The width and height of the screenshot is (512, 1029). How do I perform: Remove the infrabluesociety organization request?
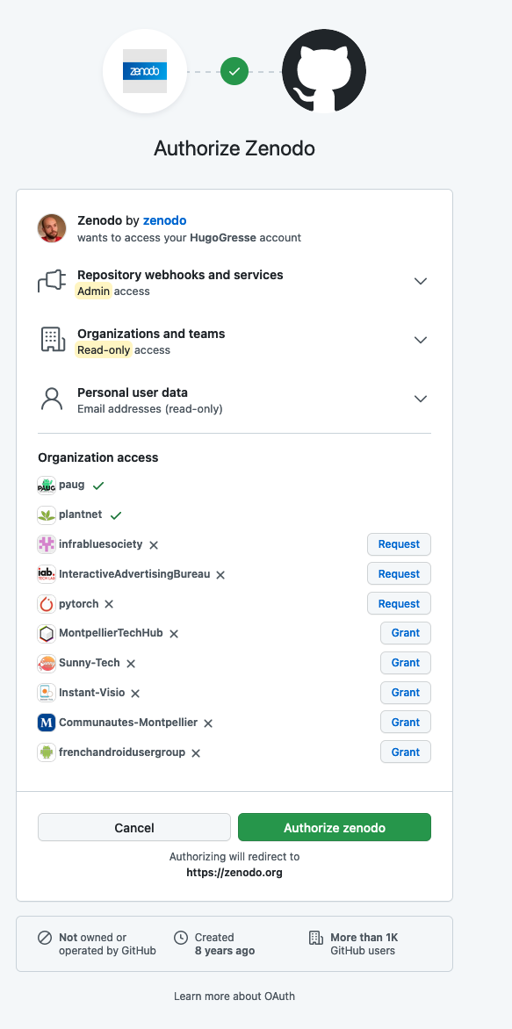153,544
